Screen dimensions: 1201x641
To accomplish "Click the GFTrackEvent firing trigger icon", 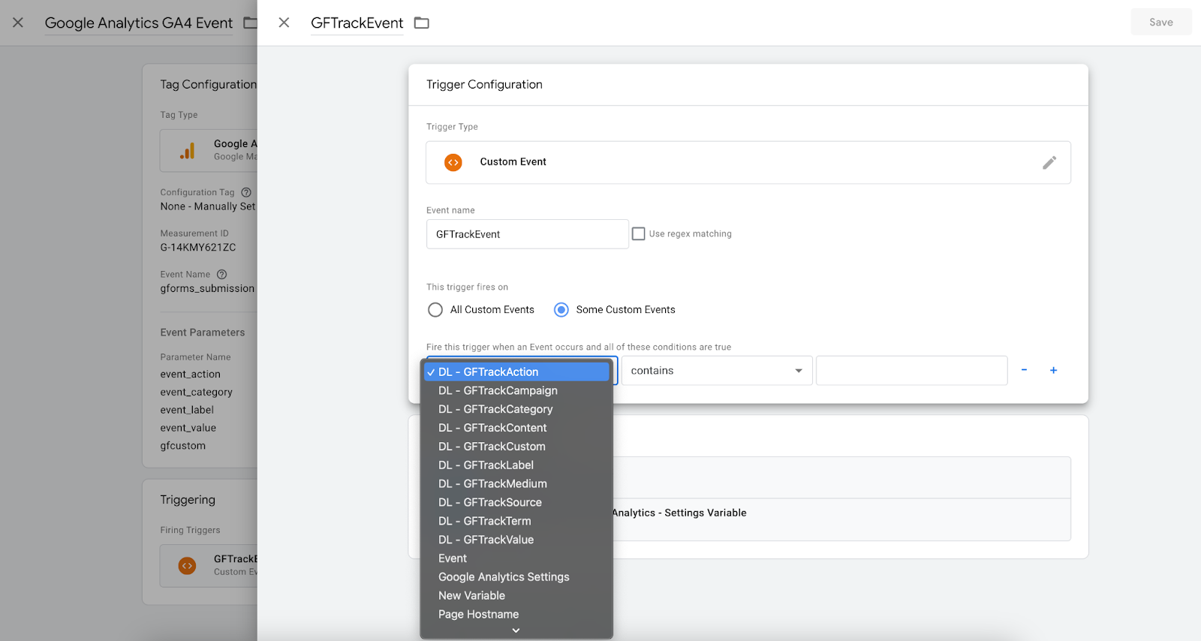I will tap(188, 565).
